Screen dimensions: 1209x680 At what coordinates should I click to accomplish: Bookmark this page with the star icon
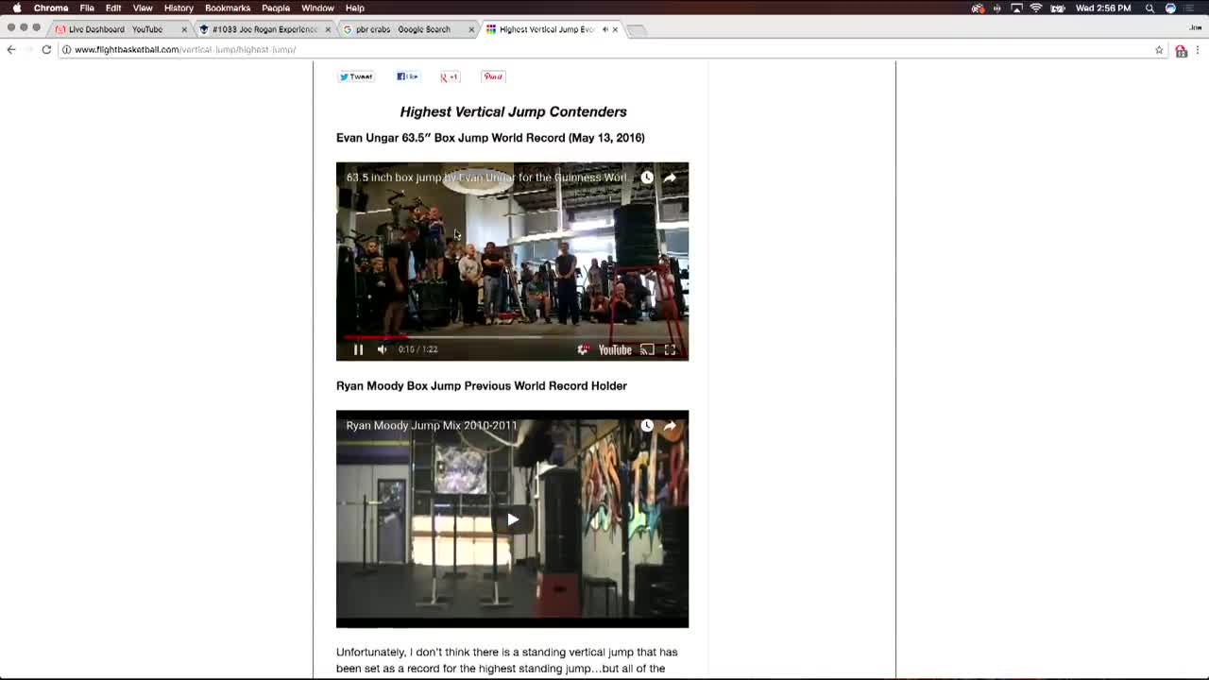point(1159,50)
